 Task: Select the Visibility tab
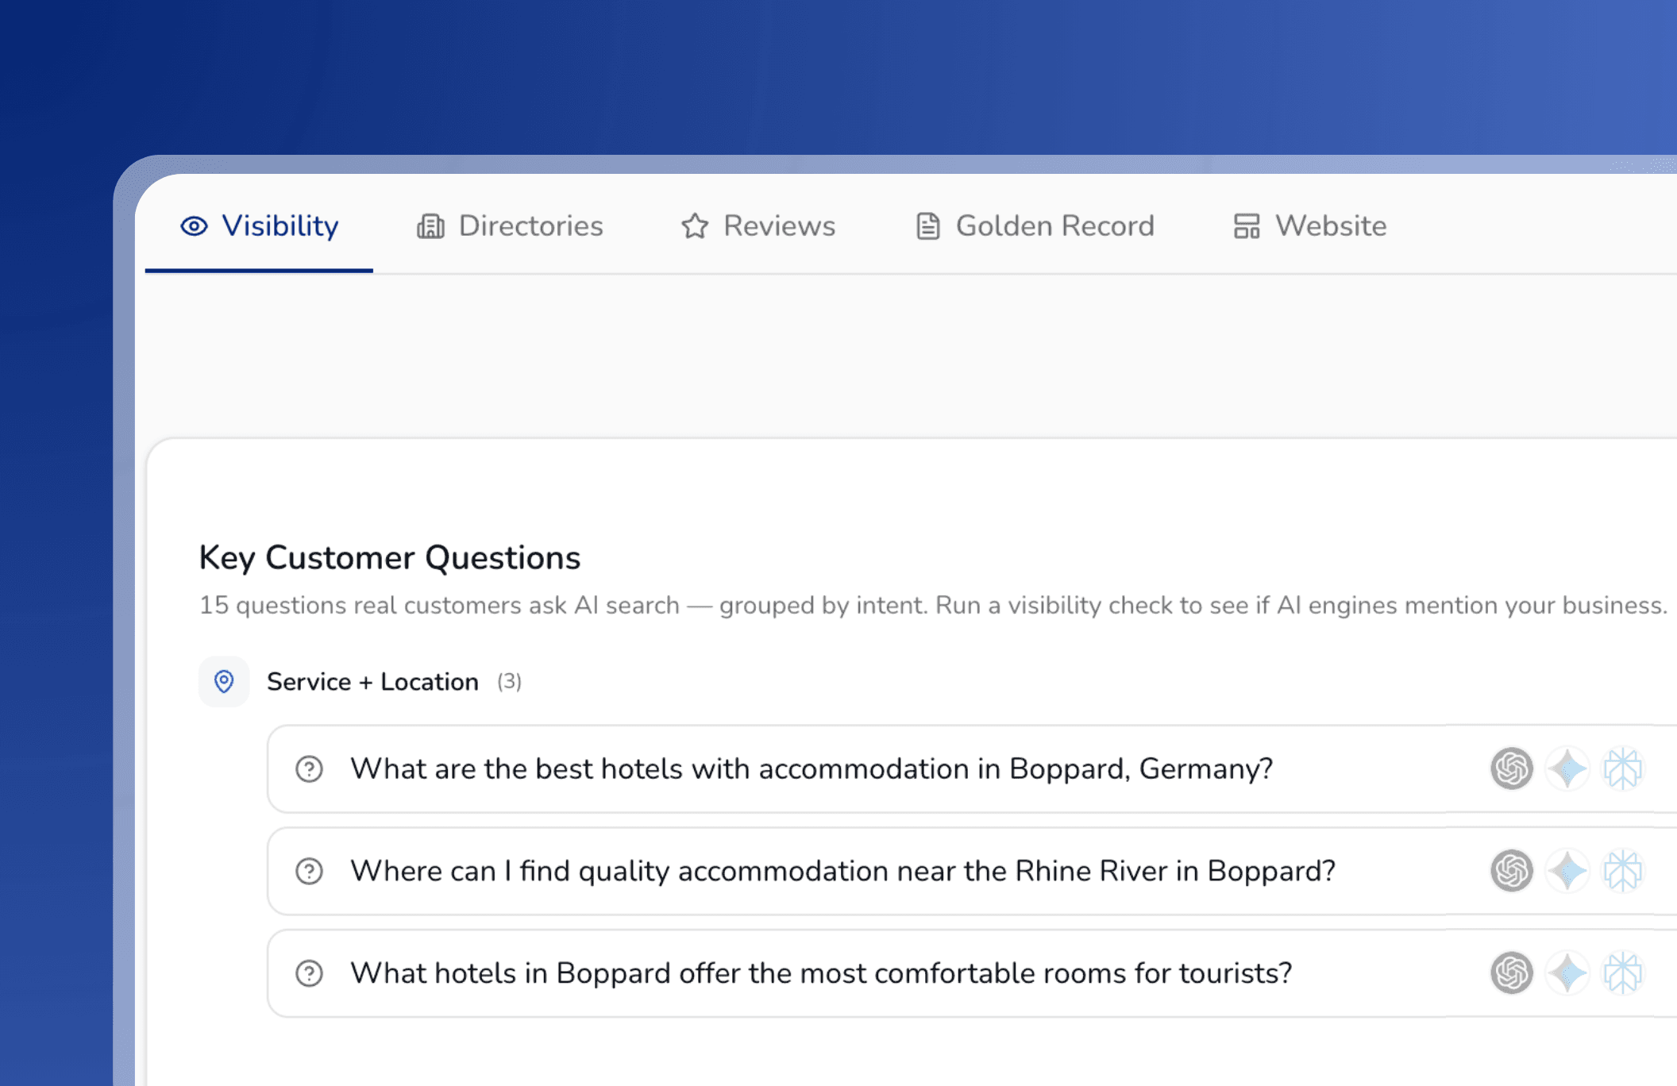click(260, 226)
